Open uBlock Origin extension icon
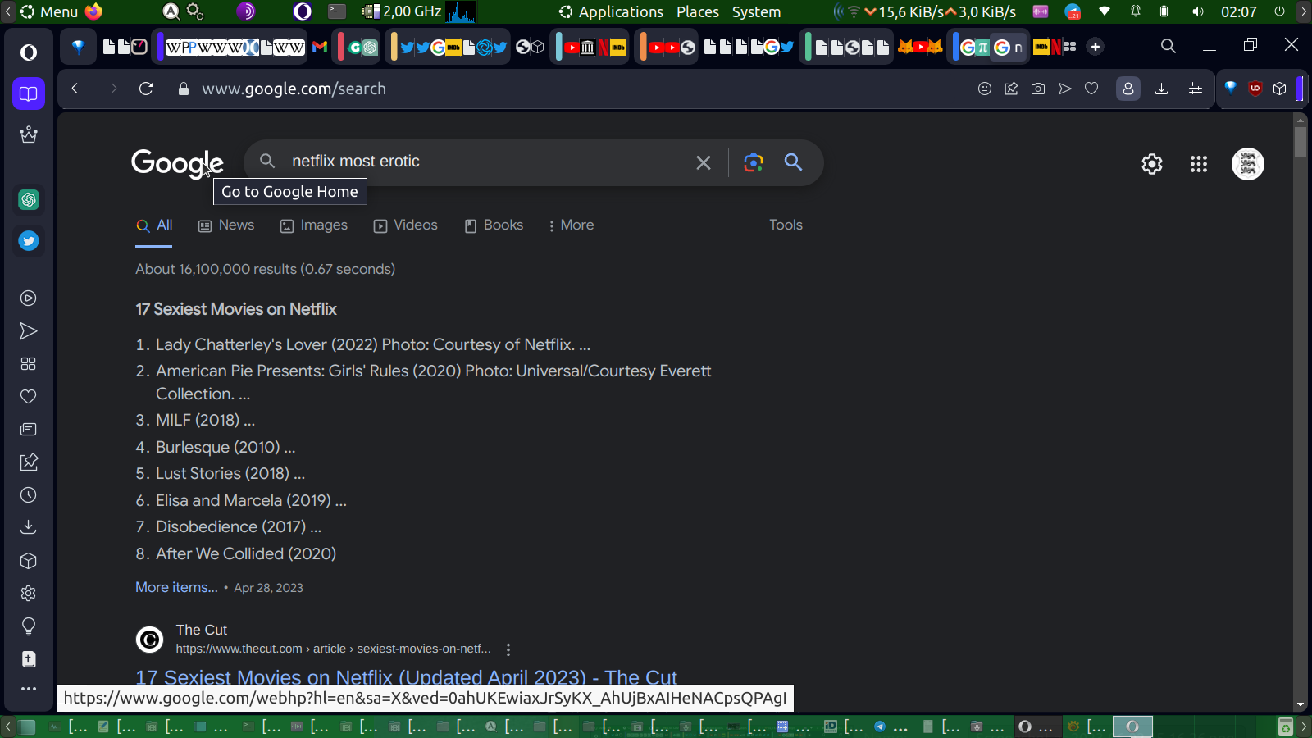Screen dimensions: 1312x738 tap(1255, 89)
